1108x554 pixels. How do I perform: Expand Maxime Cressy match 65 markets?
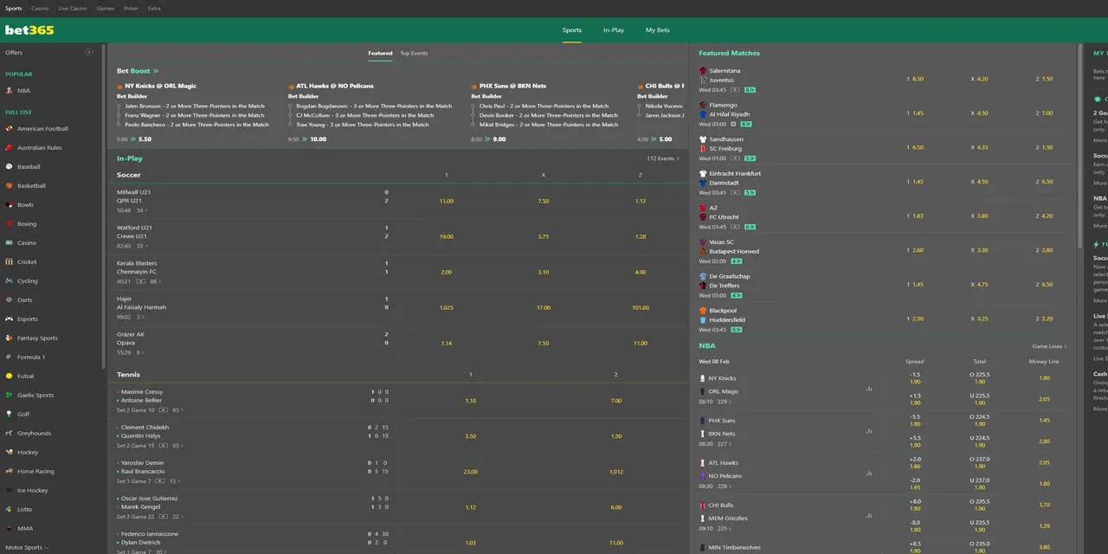coord(177,409)
